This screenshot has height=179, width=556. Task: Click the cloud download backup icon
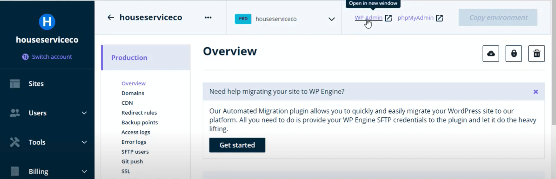pos(491,54)
